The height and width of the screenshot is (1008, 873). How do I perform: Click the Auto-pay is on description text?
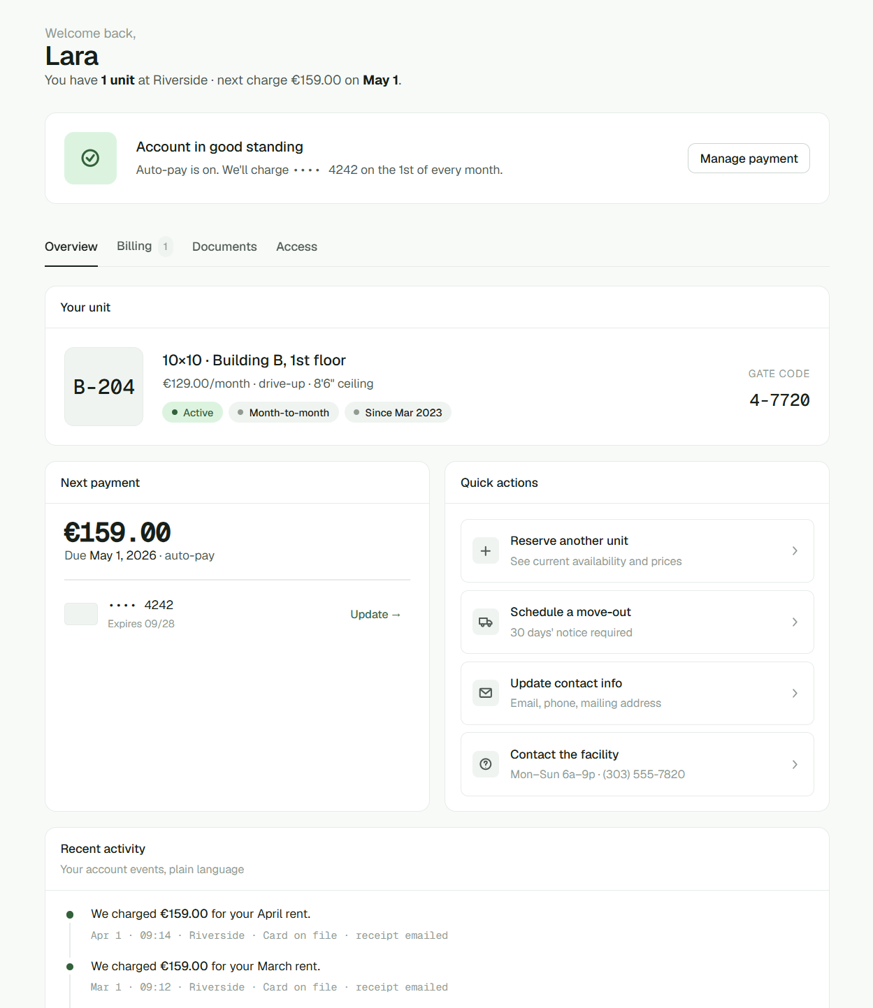coord(319,170)
